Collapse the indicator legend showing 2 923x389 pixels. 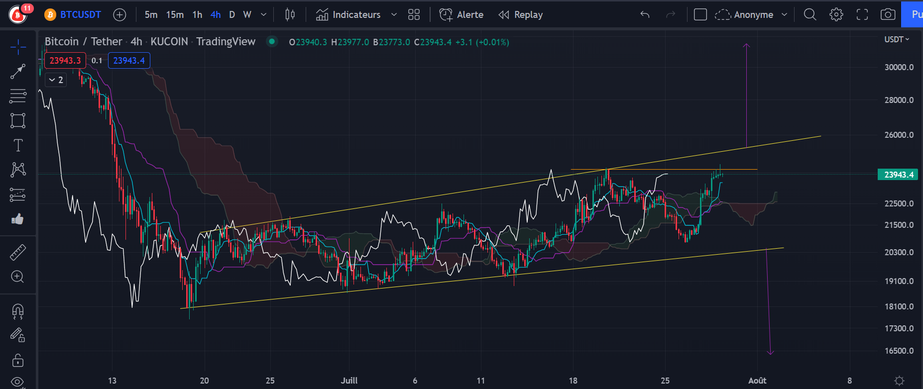coord(56,80)
